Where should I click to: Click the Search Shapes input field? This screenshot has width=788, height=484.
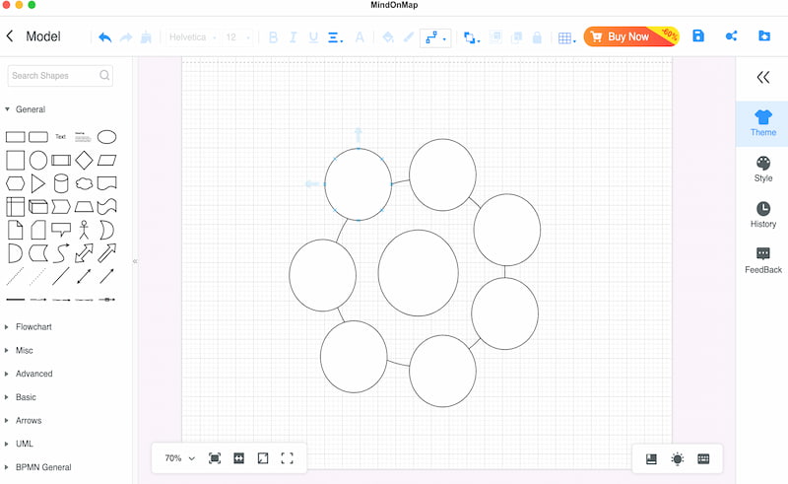[60, 76]
